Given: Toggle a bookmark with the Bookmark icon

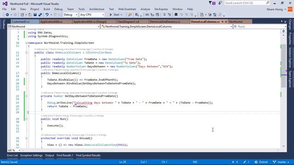Looking at the screenshot, I should pos(176,15).
